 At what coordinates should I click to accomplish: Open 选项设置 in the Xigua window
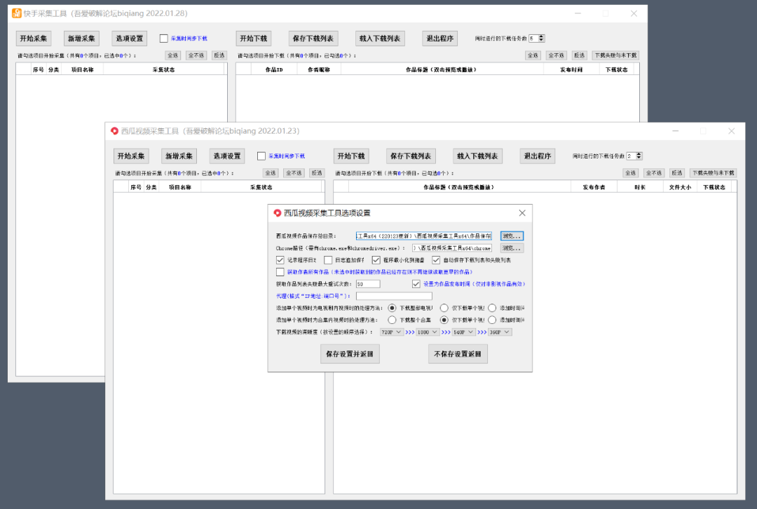tap(227, 156)
